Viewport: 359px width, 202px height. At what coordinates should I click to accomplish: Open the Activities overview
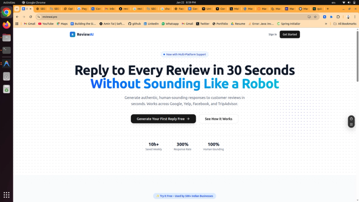tap(9, 2)
